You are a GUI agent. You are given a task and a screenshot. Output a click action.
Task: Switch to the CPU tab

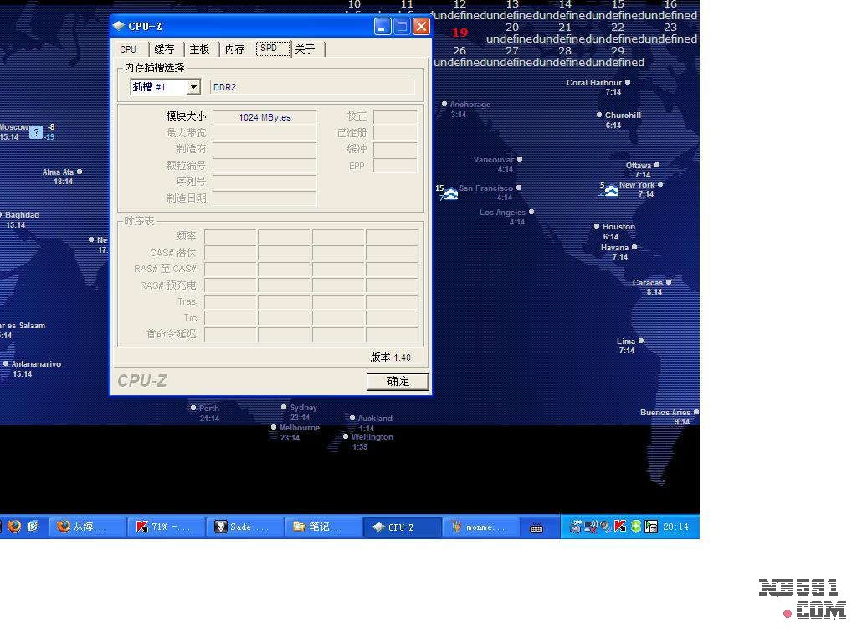[x=128, y=49]
